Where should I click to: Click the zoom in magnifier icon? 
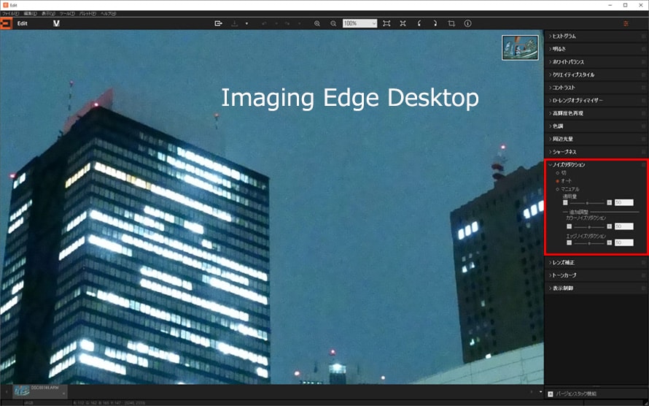coord(317,23)
